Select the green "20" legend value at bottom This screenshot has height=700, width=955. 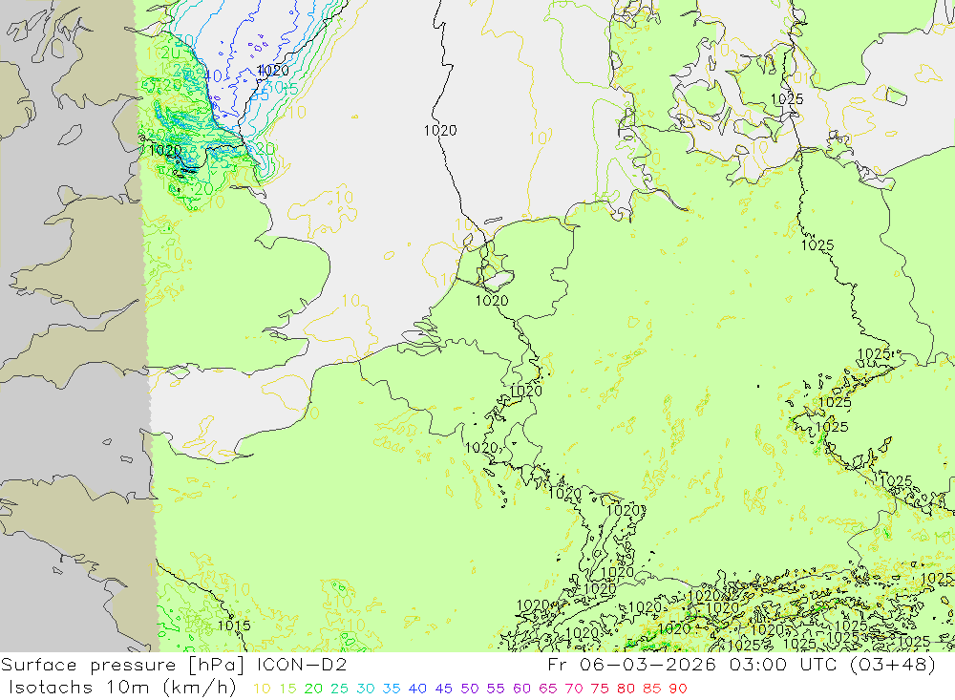(x=313, y=689)
